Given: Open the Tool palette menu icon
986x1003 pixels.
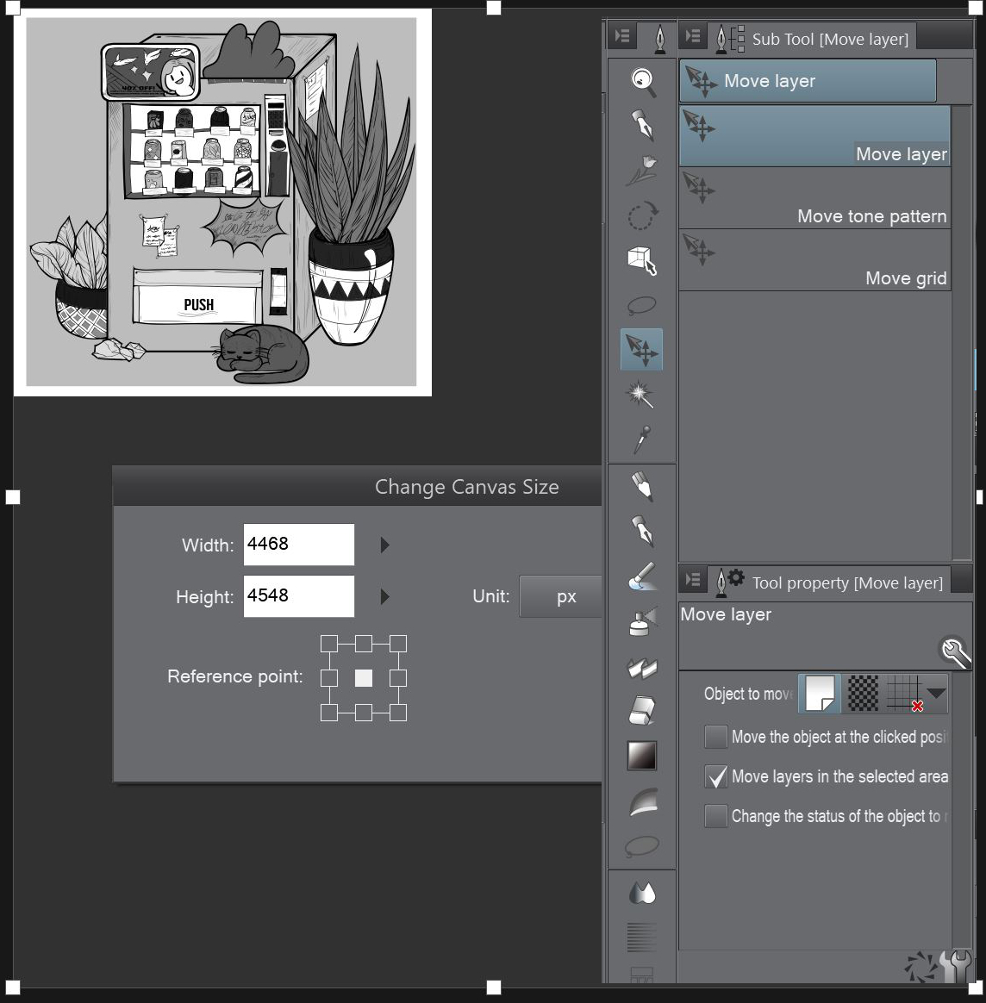Looking at the screenshot, I should (622, 36).
